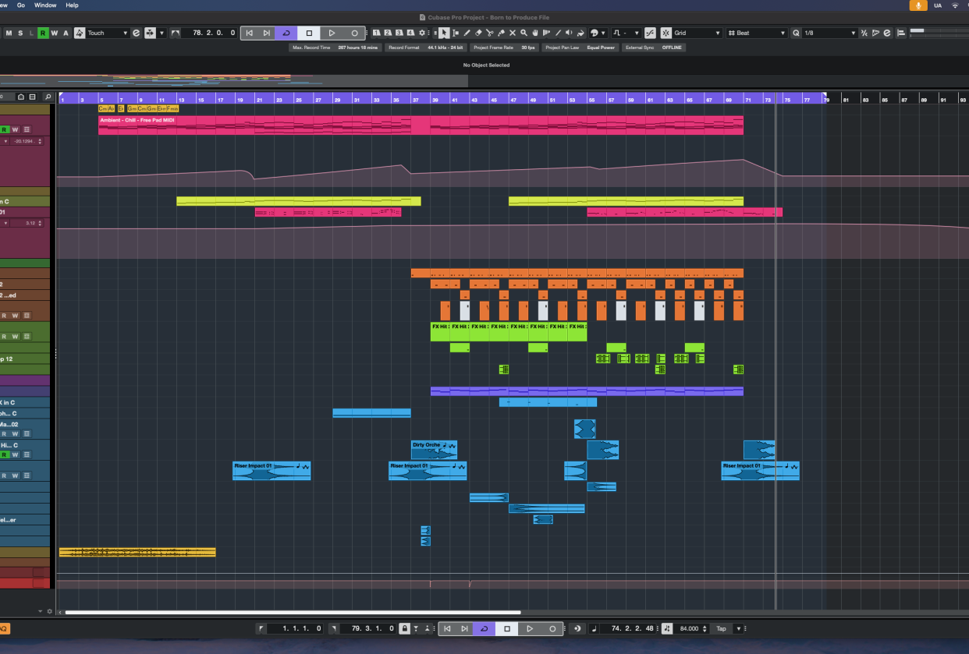The width and height of the screenshot is (969, 654).
Task: Click the toolbar record button
Action: pos(354,33)
